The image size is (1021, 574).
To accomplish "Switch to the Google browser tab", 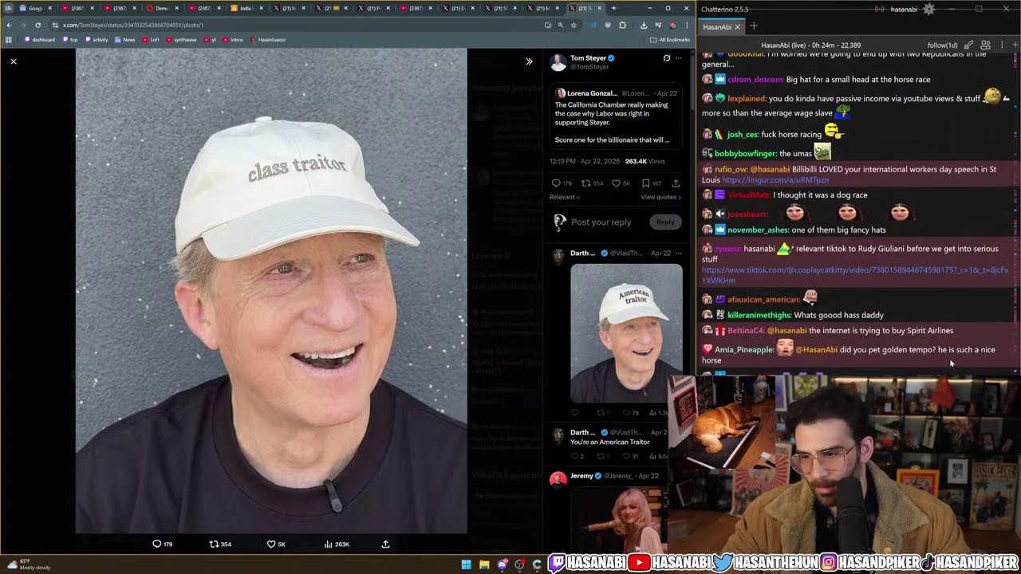I will [x=36, y=8].
